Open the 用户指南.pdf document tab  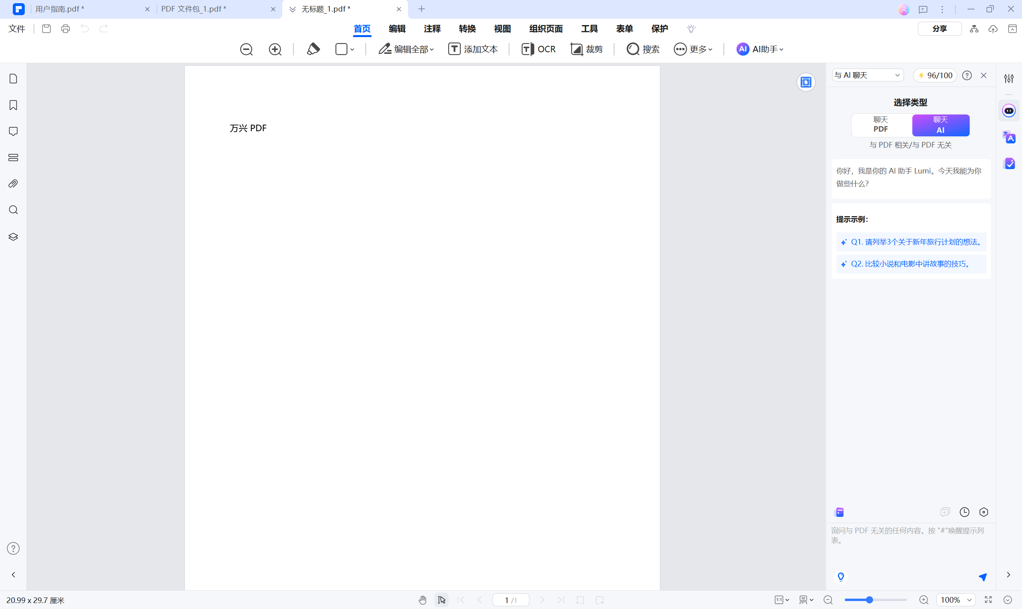tap(60, 9)
